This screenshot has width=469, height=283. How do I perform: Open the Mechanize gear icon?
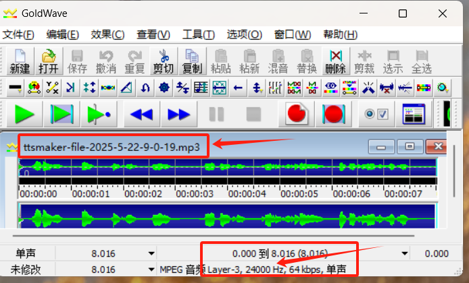[164, 88]
